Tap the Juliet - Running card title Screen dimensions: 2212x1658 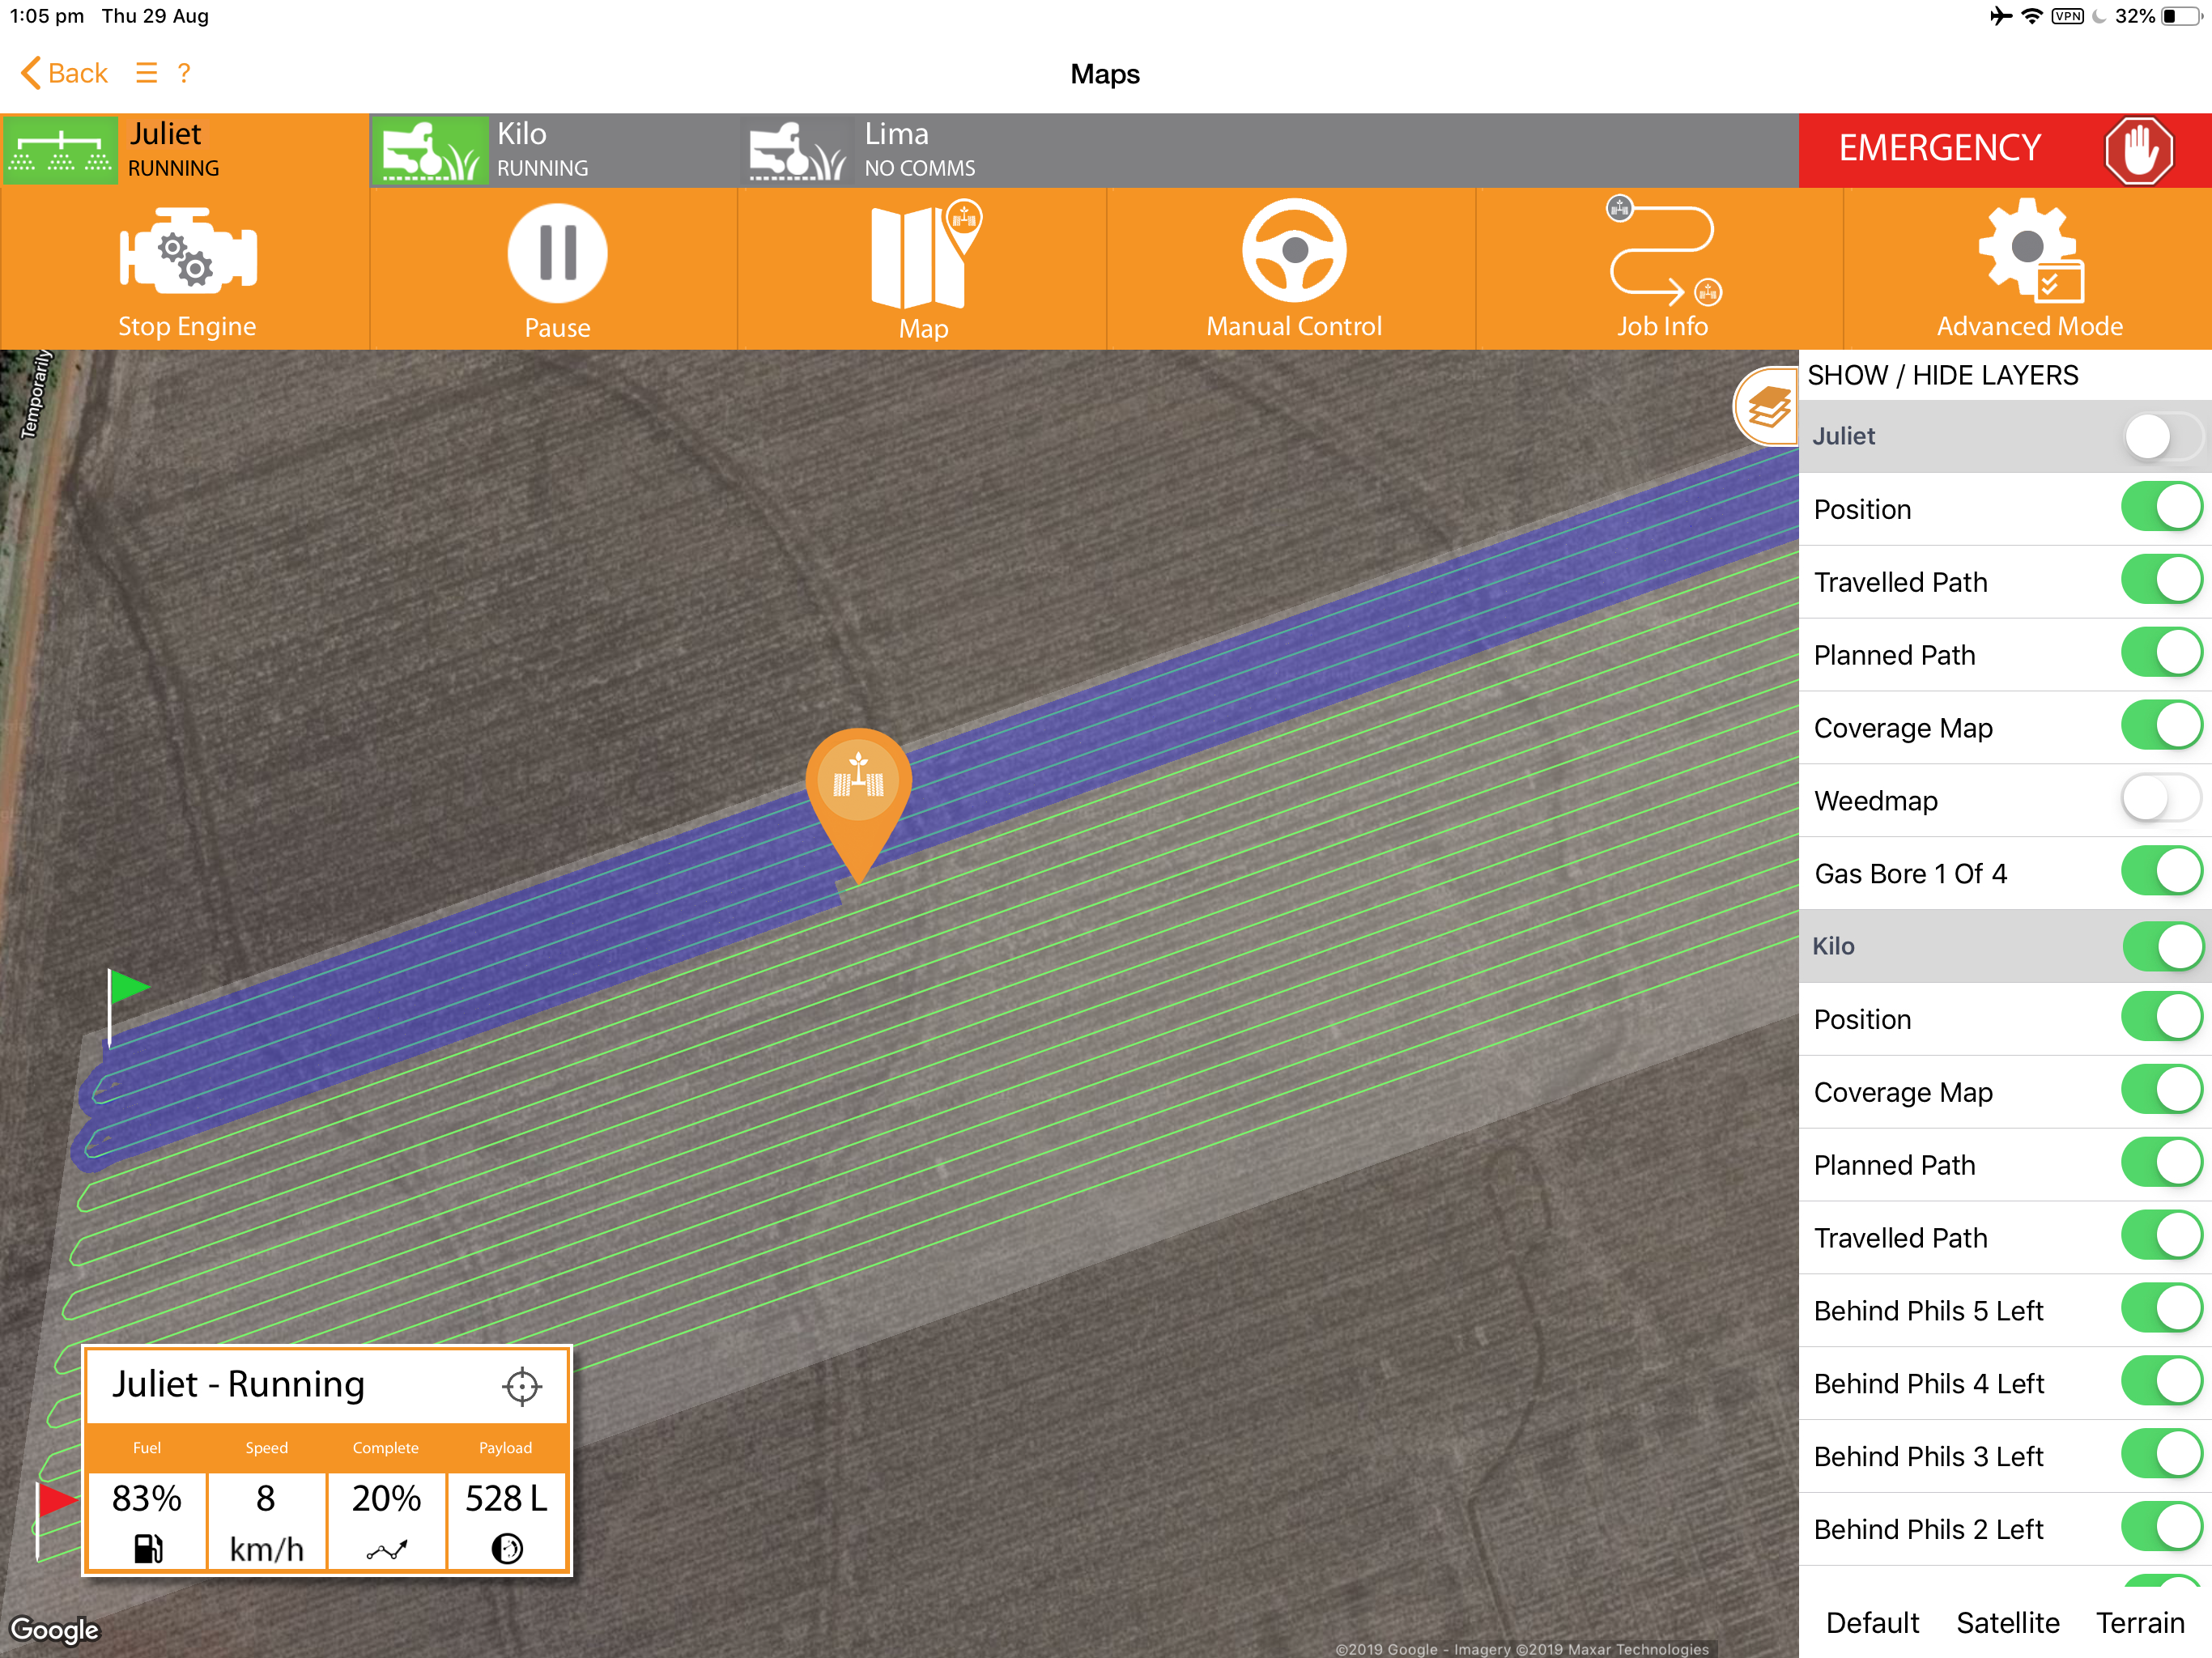pos(238,1385)
